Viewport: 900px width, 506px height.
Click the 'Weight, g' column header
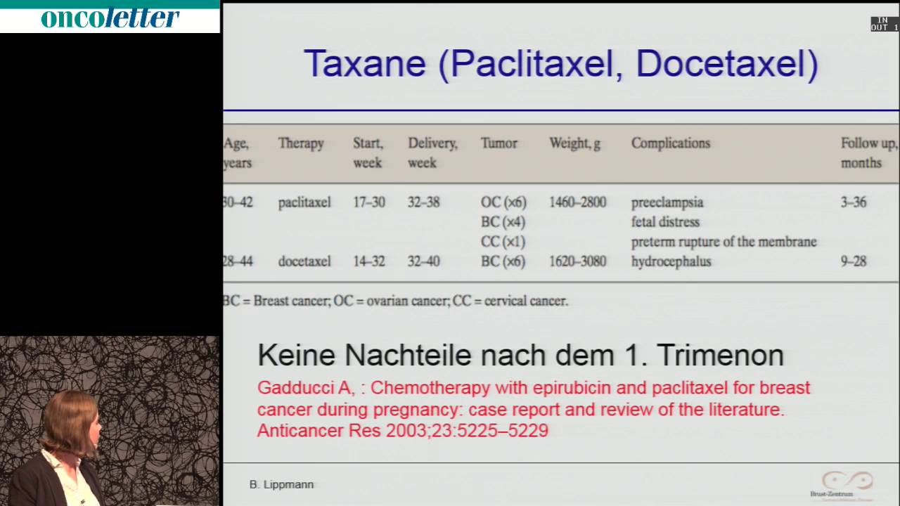click(574, 143)
